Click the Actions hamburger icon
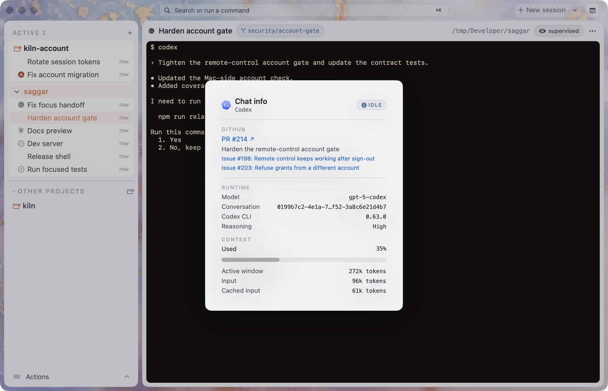Image resolution: width=608 pixels, height=391 pixels. (17, 377)
